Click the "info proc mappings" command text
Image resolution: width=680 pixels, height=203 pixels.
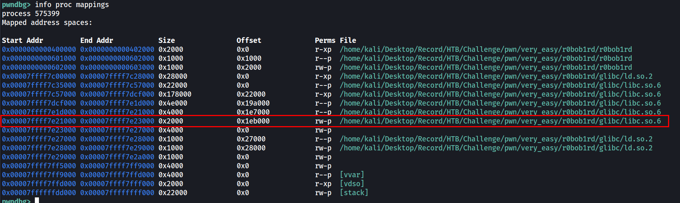pyautogui.click(x=72, y=5)
